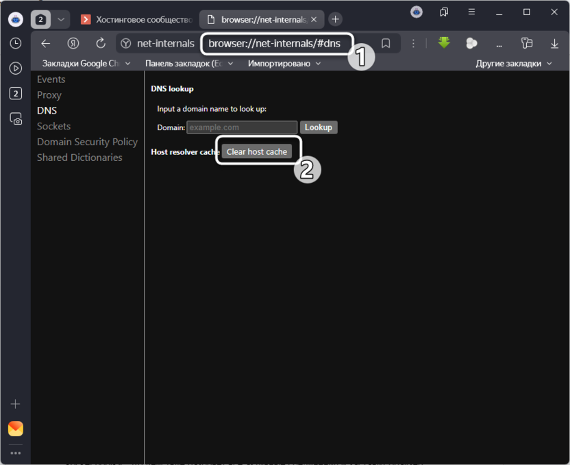Open address bar vertical dots menu
This screenshot has height=465, width=570.
pyautogui.click(x=413, y=44)
